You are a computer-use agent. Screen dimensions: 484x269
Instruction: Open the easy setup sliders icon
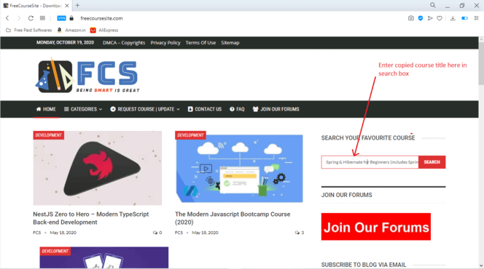476,18
